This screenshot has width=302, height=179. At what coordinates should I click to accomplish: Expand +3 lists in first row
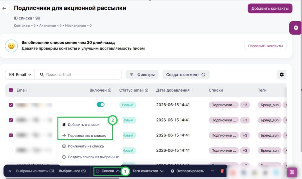[245, 105]
